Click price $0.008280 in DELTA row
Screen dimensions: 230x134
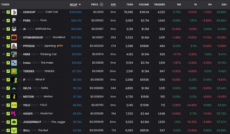coord(96,88)
